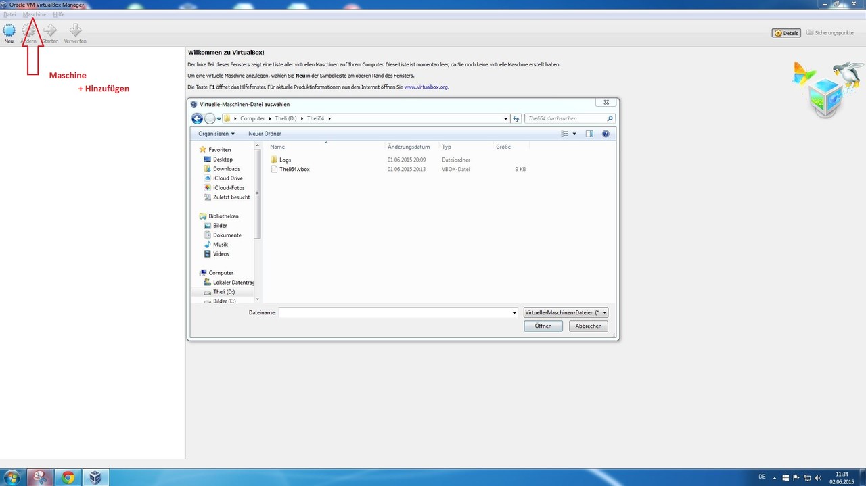Click the Neuer Ordner button

(265, 134)
